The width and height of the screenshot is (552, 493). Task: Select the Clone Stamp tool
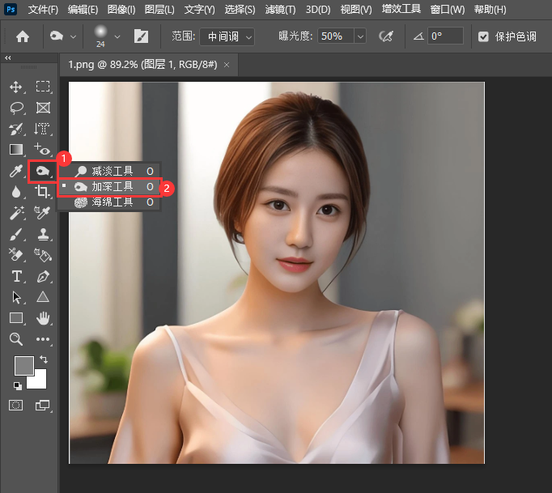(x=43, y=234)
